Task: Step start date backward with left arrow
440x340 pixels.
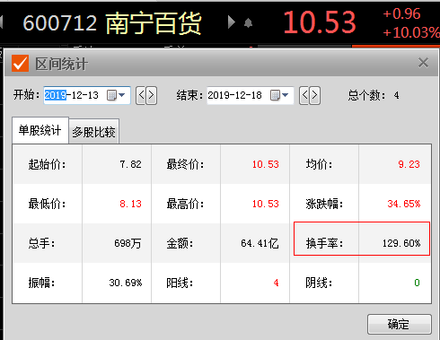Action: click(141, 95)
